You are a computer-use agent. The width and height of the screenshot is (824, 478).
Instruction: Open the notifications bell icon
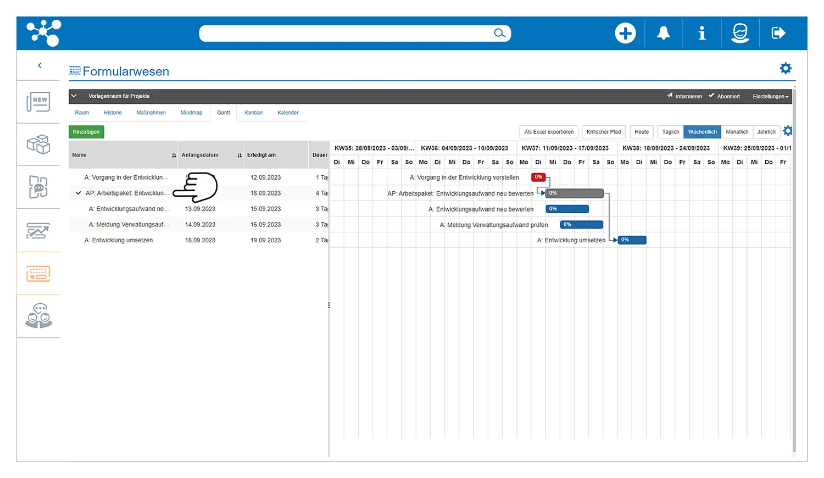664,34
